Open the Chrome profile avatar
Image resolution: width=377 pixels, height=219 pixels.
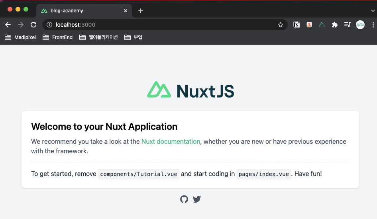(360, 25)
